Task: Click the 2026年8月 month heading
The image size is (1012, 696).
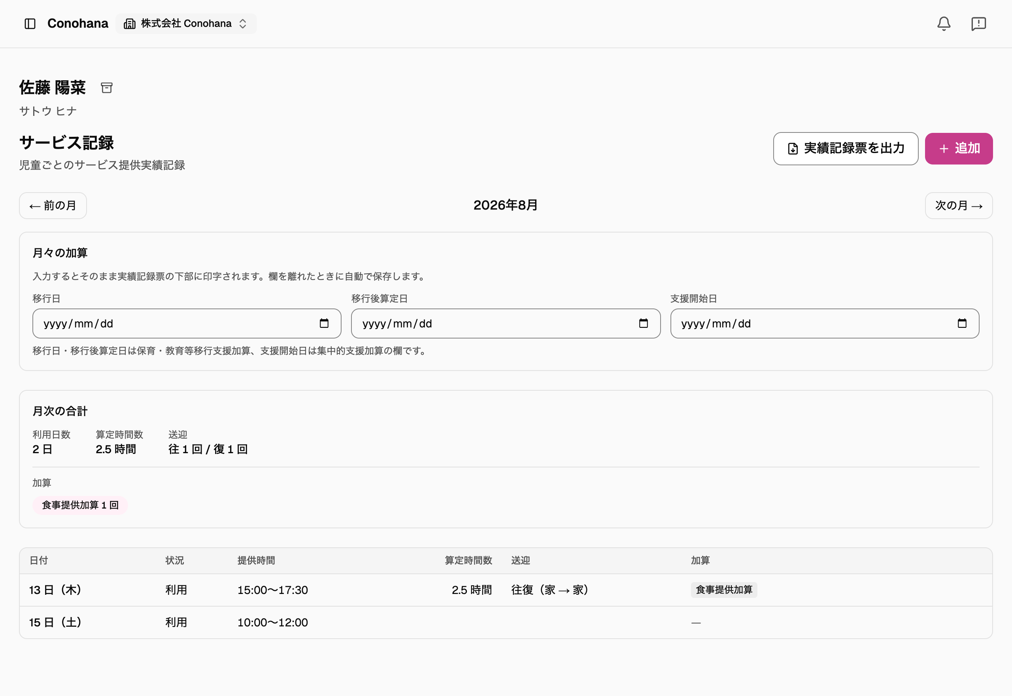Action: coord(506,205)
